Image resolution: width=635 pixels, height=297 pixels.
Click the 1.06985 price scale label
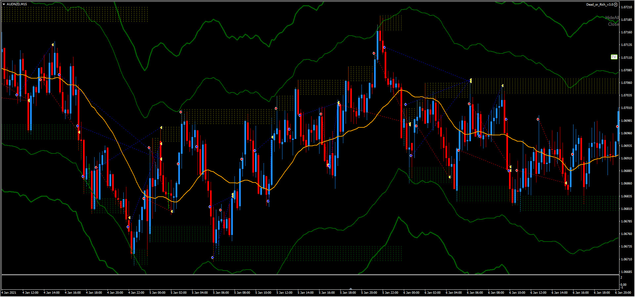(x=626, y=121)
